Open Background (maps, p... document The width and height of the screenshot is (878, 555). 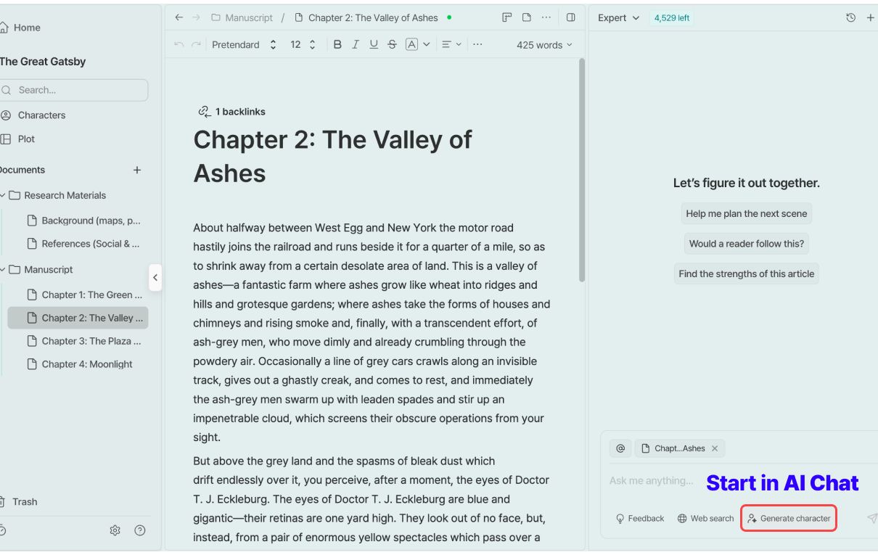tap(83, 221)
